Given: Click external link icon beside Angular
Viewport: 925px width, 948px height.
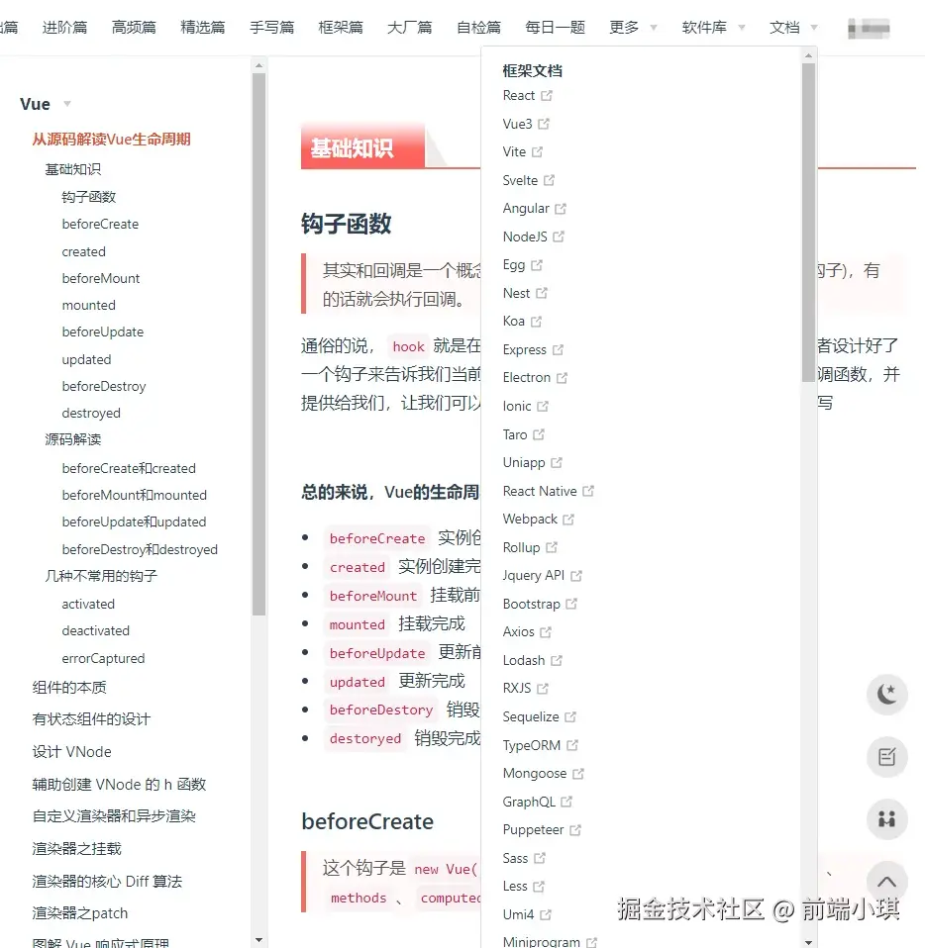Looking at the screenshot, I should click(561, 209).
